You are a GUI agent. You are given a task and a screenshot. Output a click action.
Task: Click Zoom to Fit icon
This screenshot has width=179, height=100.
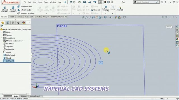pyautogui.click(x=83, y=17)
